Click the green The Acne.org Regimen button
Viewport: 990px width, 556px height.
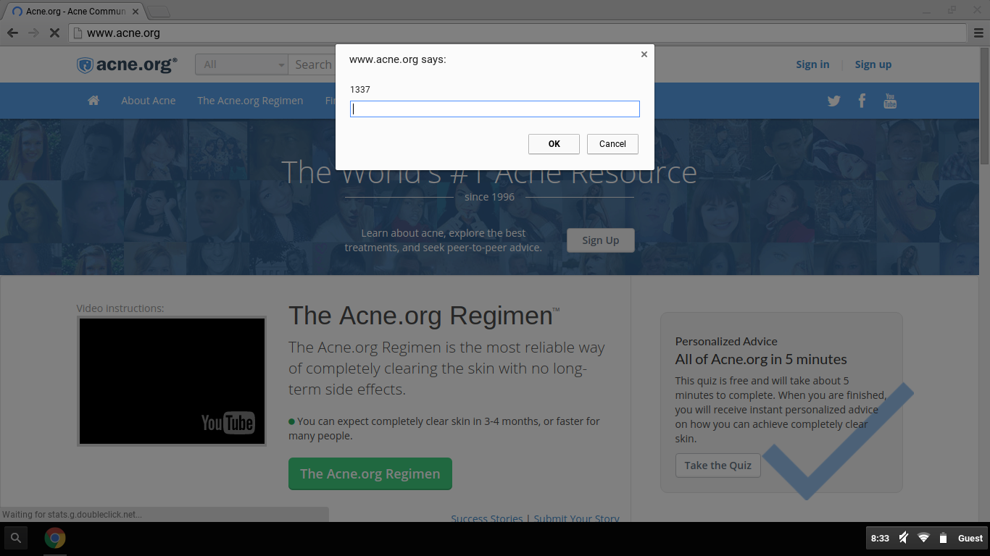pos(370,473)
